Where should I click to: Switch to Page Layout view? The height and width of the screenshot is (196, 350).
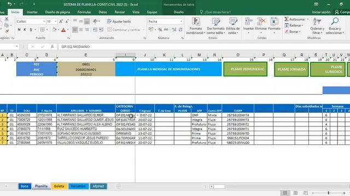click(x=295, y=193)
